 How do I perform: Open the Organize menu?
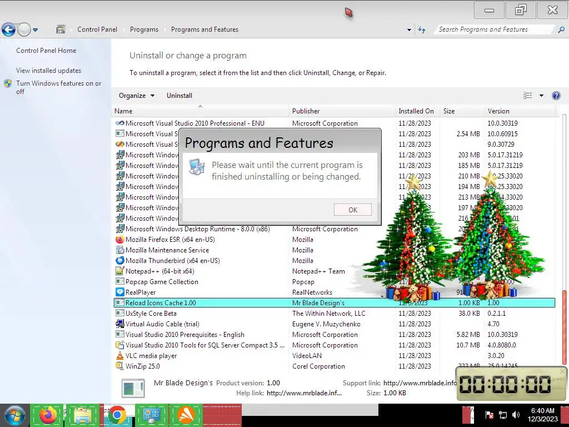(137, 96)
